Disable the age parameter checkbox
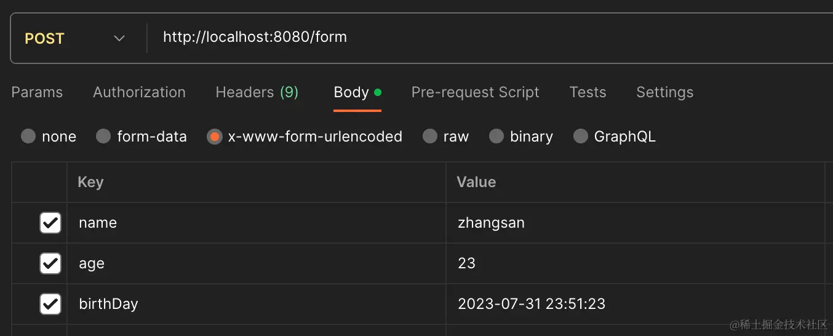Screen dimensions: 833x336 point(50,263)
